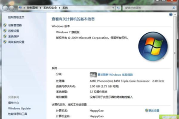This screenshot has height=119, width=179.
Task: Click the computer icon in address bar
Action: 20,8
